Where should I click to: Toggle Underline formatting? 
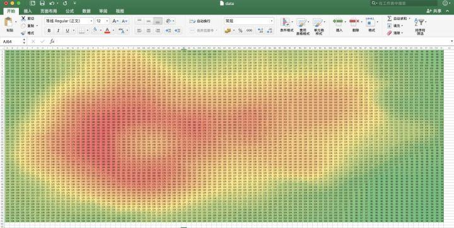pos(67,30)
